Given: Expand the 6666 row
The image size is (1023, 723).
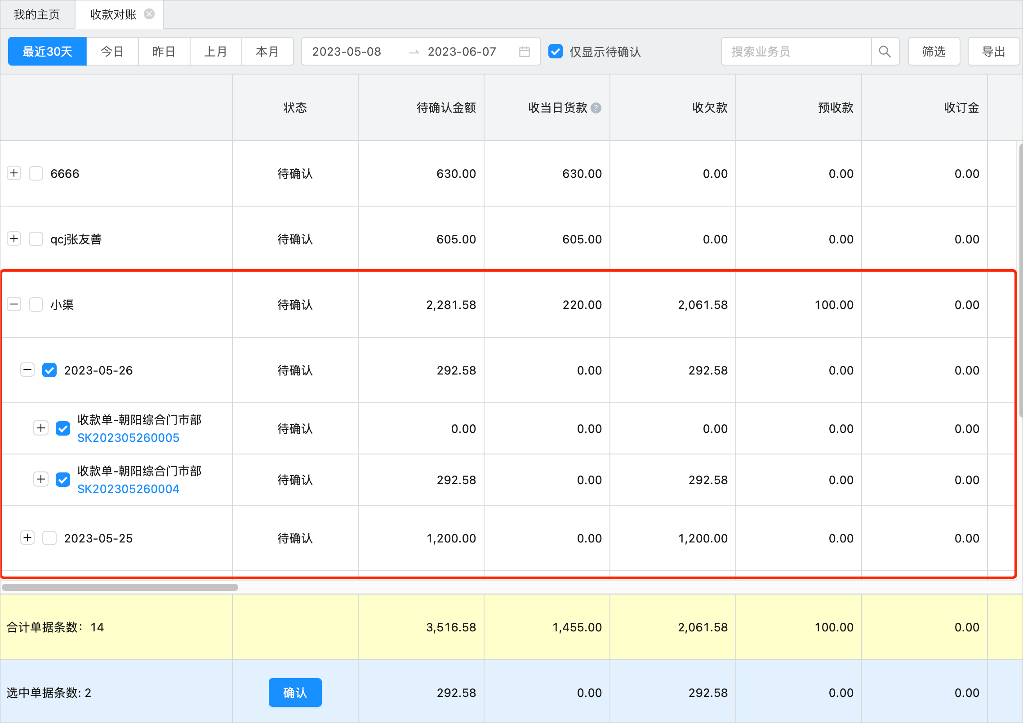Looking at the screenshot, I should [x=14, y=173].
